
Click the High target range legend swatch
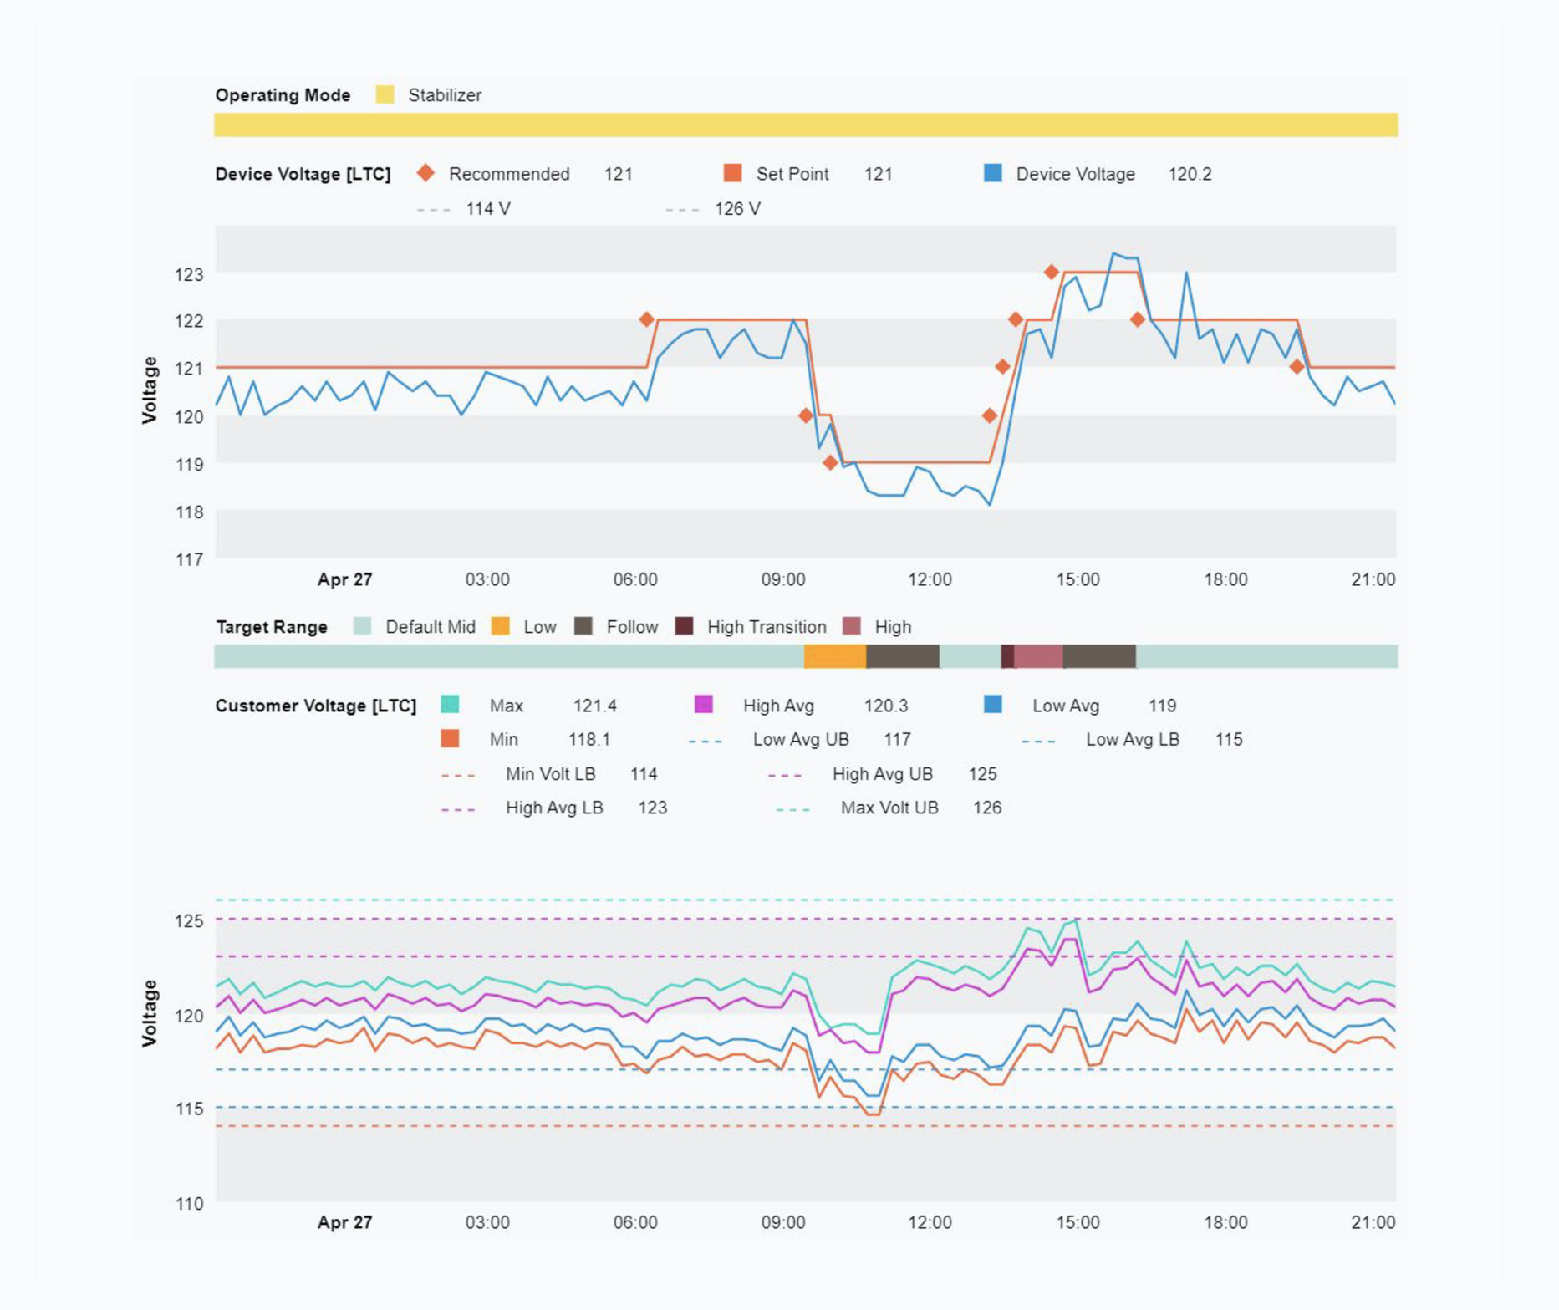pyautogui.click(x=851, y=626)
